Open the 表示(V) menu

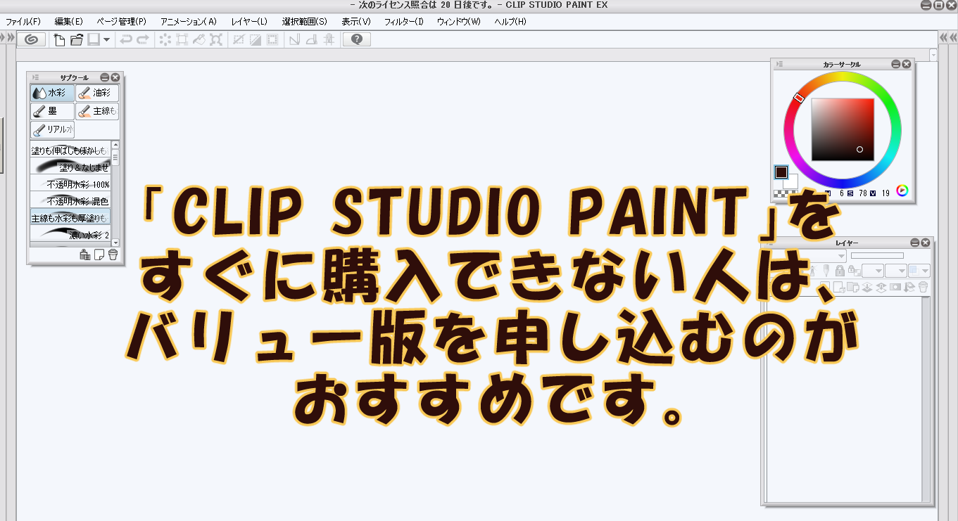[356, 22]
